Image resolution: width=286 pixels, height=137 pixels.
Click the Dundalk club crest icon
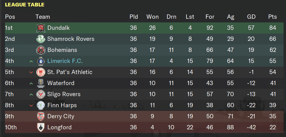pyautogui.click(x=41, y=28)
